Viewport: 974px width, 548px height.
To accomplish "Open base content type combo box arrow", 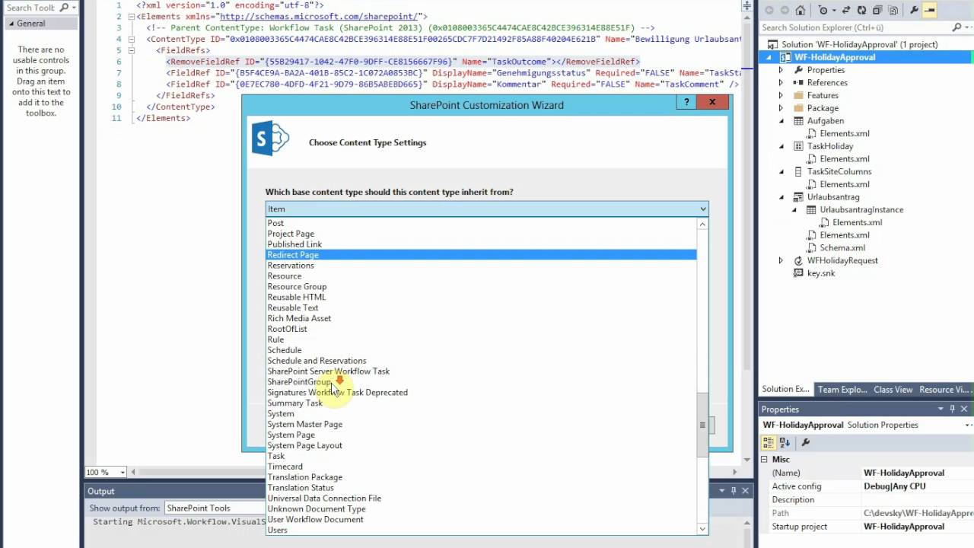I will click(x=702, y=209).
